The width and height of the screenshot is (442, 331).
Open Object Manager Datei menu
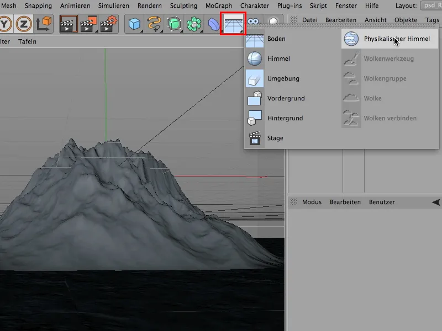click(x=310, y=20)
